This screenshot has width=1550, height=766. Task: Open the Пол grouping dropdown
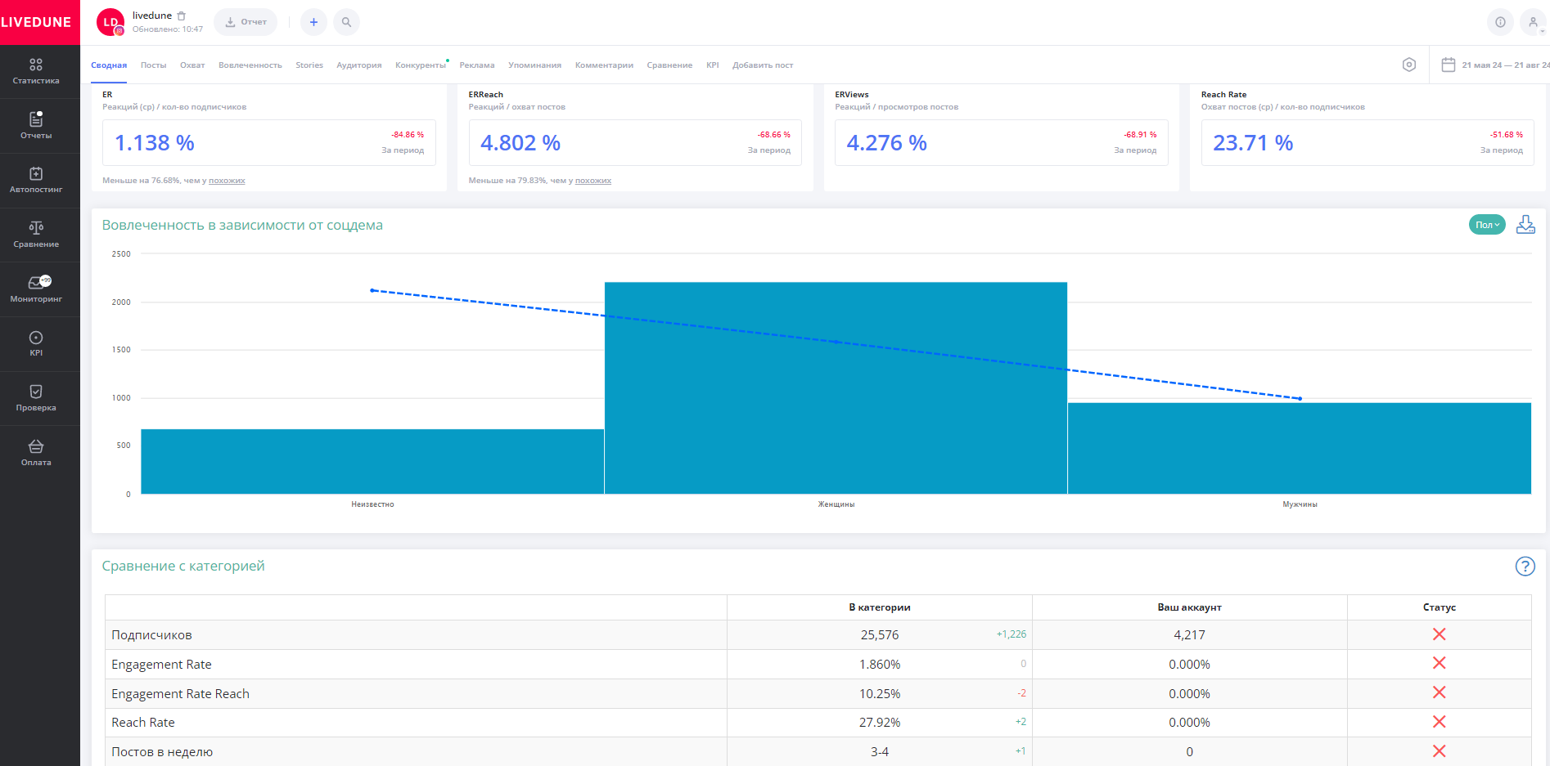(1487, 225)
